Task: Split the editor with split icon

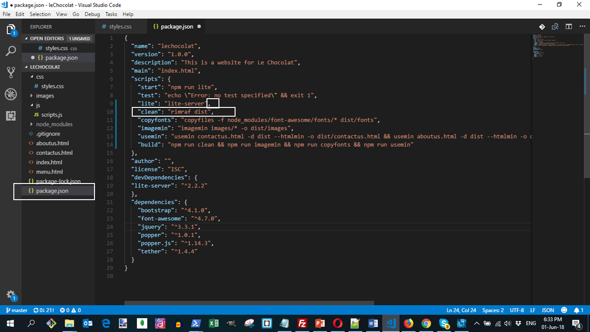Action: (569, 27)
